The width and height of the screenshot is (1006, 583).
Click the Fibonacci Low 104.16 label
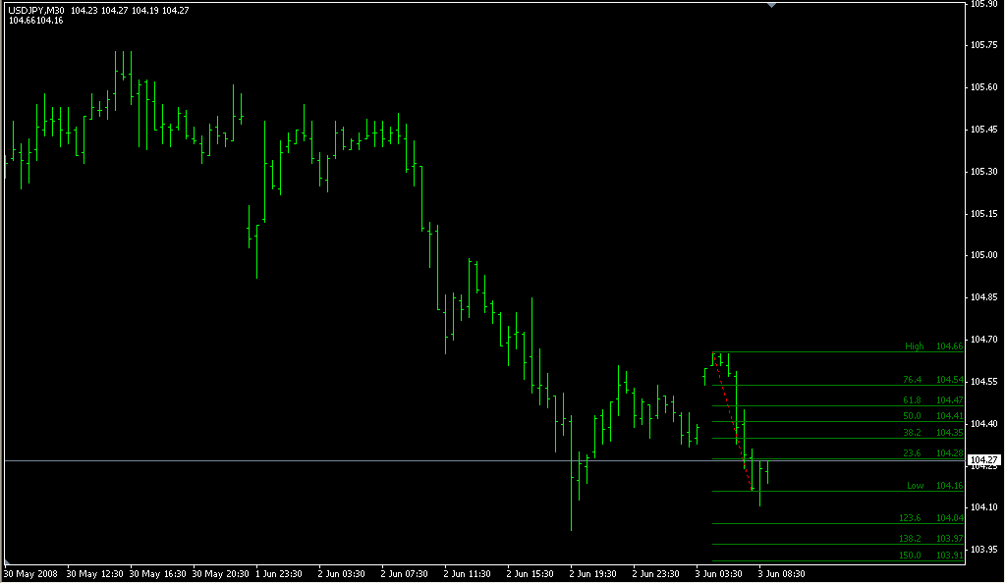click(x=933, y=486)
